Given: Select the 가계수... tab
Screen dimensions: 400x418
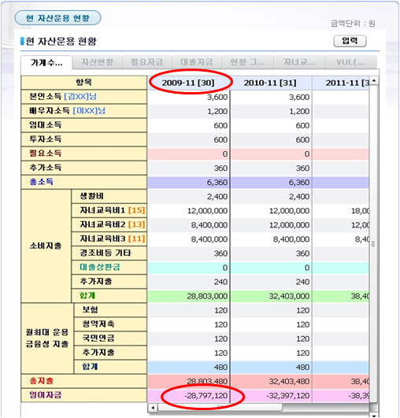Looking at the screenshot, I should 46,63.
